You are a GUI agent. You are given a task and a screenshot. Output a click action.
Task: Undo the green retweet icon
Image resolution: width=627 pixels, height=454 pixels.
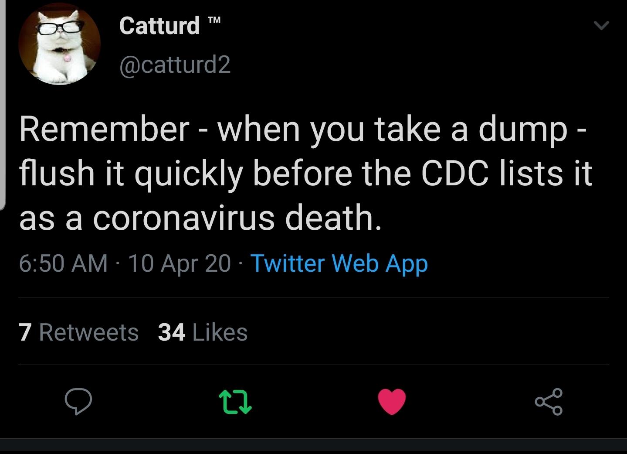point(235,402)
